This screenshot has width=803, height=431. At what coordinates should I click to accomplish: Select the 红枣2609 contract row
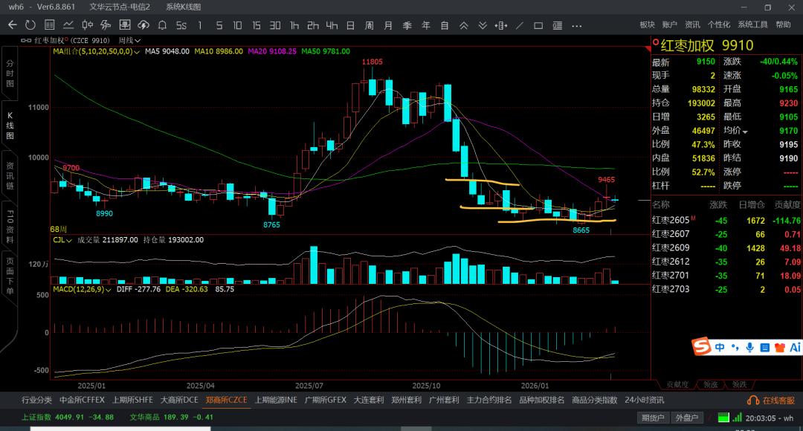click(671, 247)
